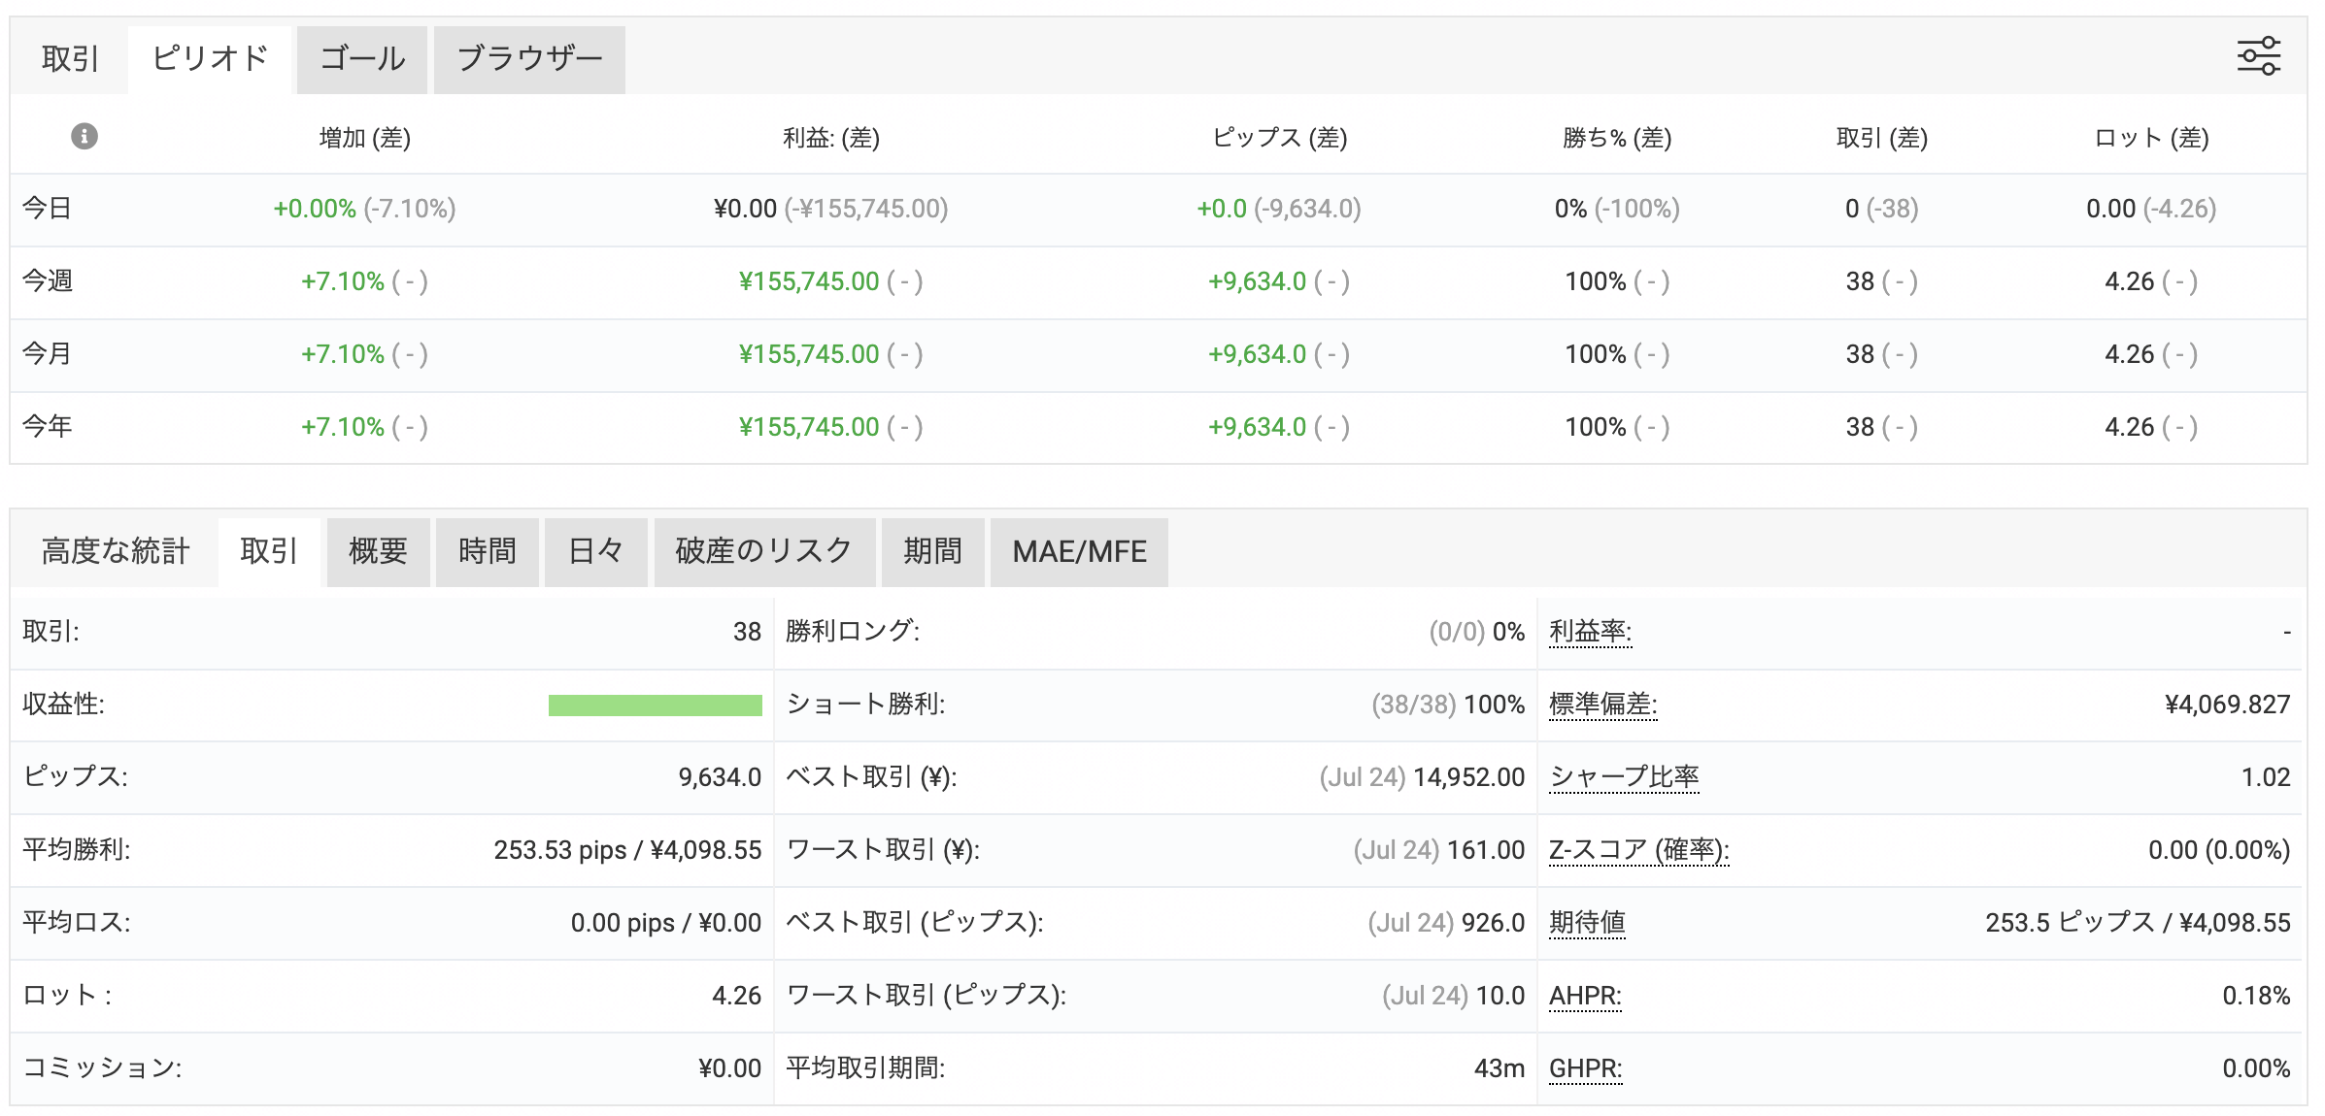Select the 高度な統計 tab
2325x1116 pixels.
point(115,551)
